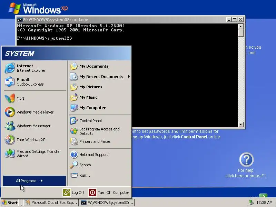Click My Recent Documents clock icon
Screen dimensions: 276x207
(74, 77)
